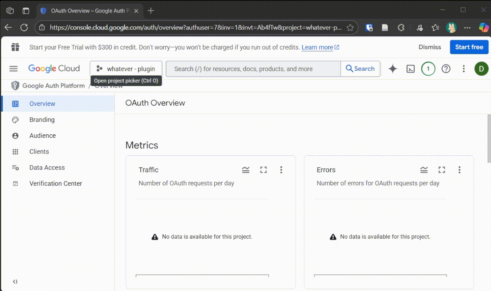
Task: Open the browser profile avatar
Action: point(451,28)
